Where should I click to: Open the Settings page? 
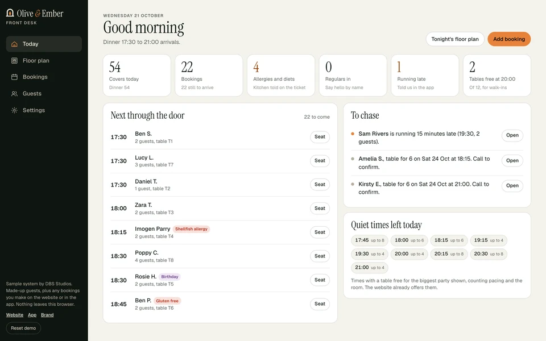pos(44,110)
